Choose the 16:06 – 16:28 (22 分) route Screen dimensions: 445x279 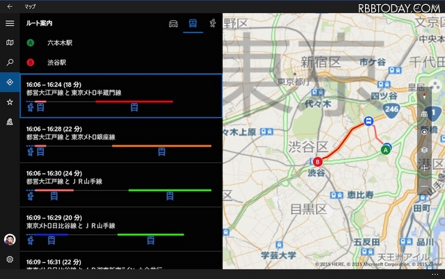tap(121, 141)
